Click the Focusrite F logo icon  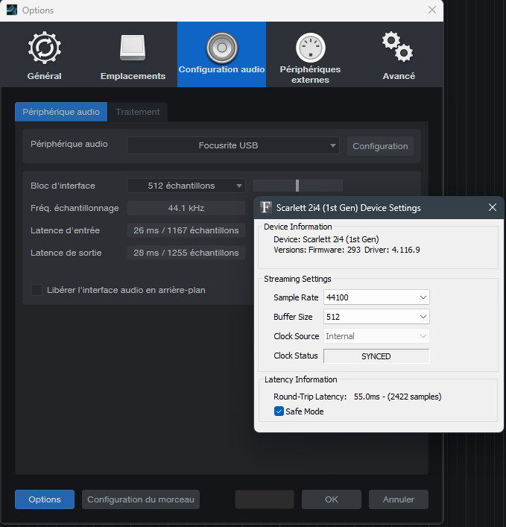[266, 207]
